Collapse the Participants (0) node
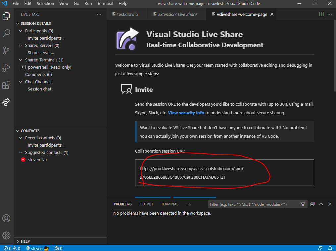 coord(21,31)
